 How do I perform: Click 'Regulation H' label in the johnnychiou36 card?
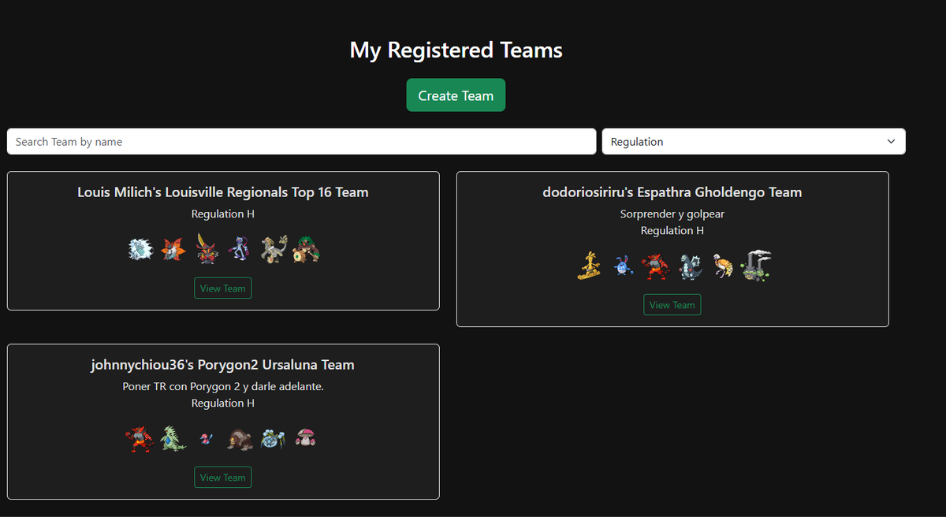tap(223, 404)
